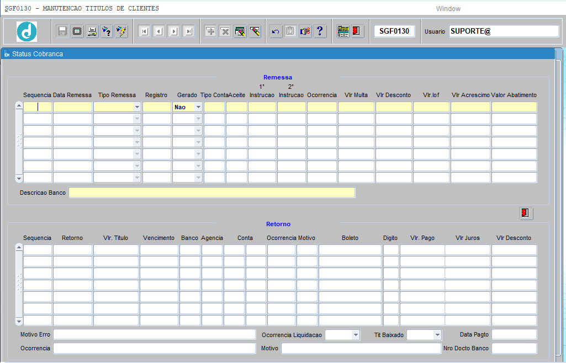Image resolution: width=566 pixels, height=363 pixels.
Task: Click the 'Remessa' section heading
Action: pos(278,77)
